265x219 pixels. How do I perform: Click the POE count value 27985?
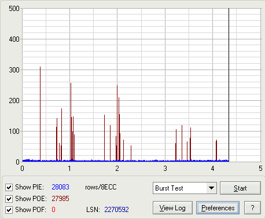[x=60, y=199]
